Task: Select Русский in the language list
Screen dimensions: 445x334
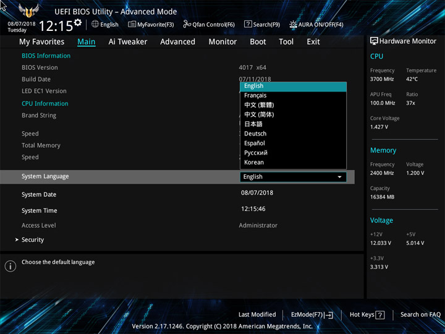Action: click(293, 153)
